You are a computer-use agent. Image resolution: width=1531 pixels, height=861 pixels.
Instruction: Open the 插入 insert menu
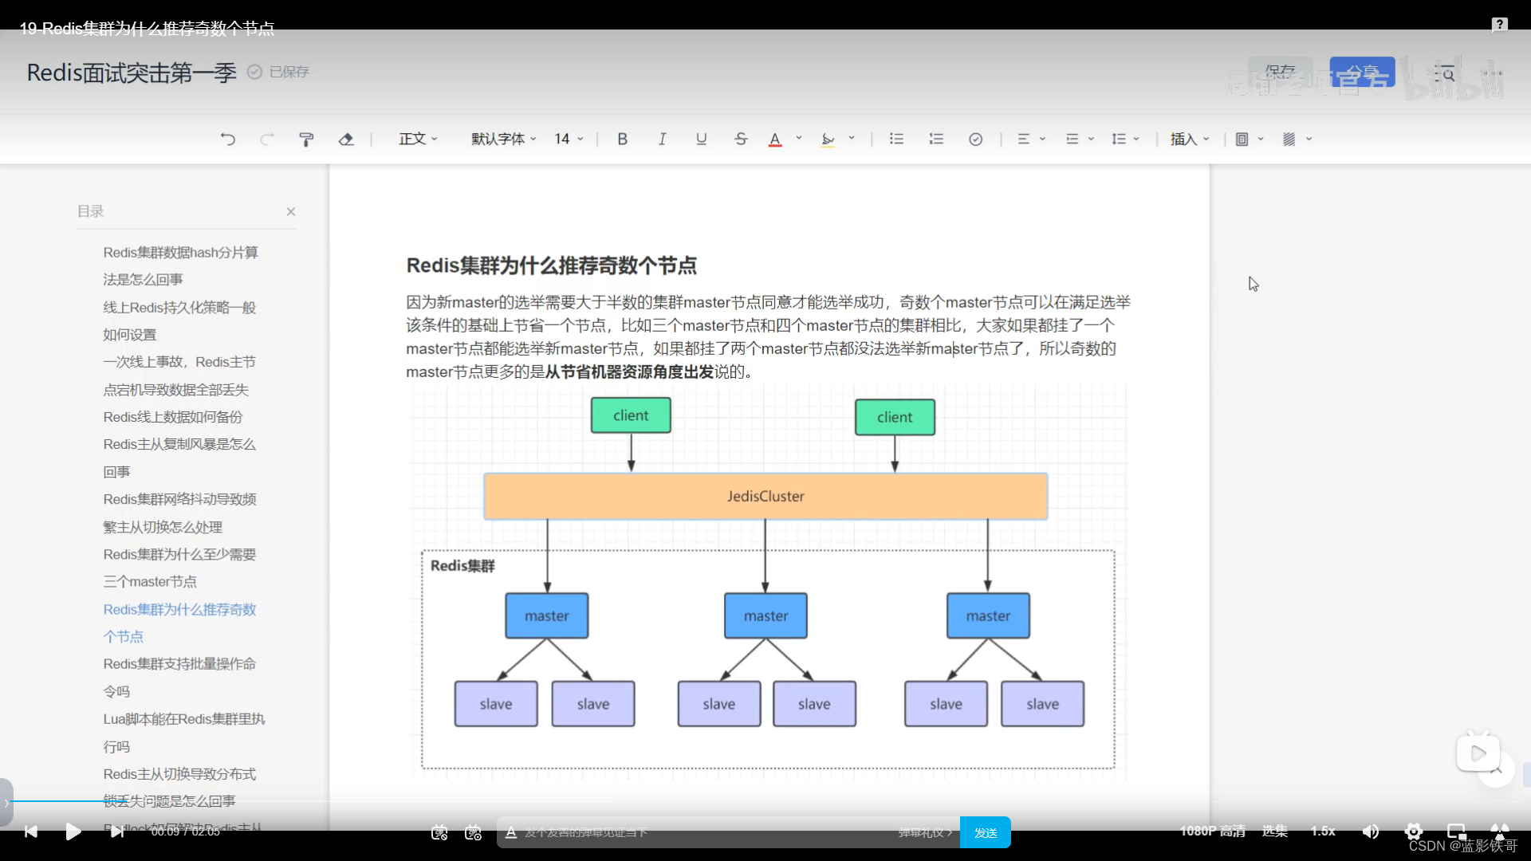[x=1190, y=140]
